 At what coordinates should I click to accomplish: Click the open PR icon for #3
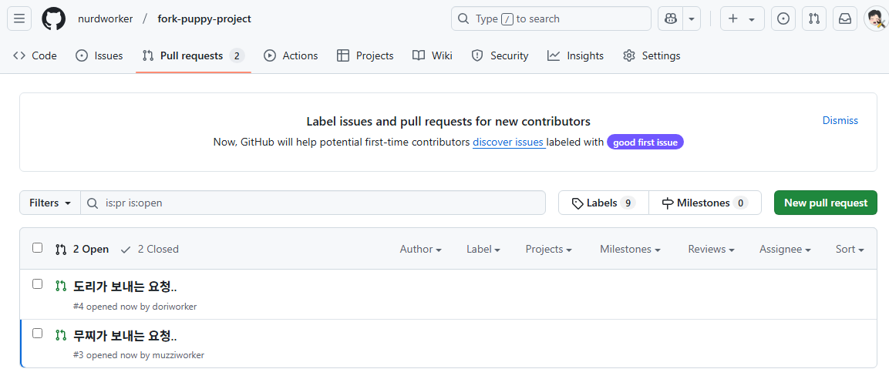pyautogui.click(x=61, y=335)
